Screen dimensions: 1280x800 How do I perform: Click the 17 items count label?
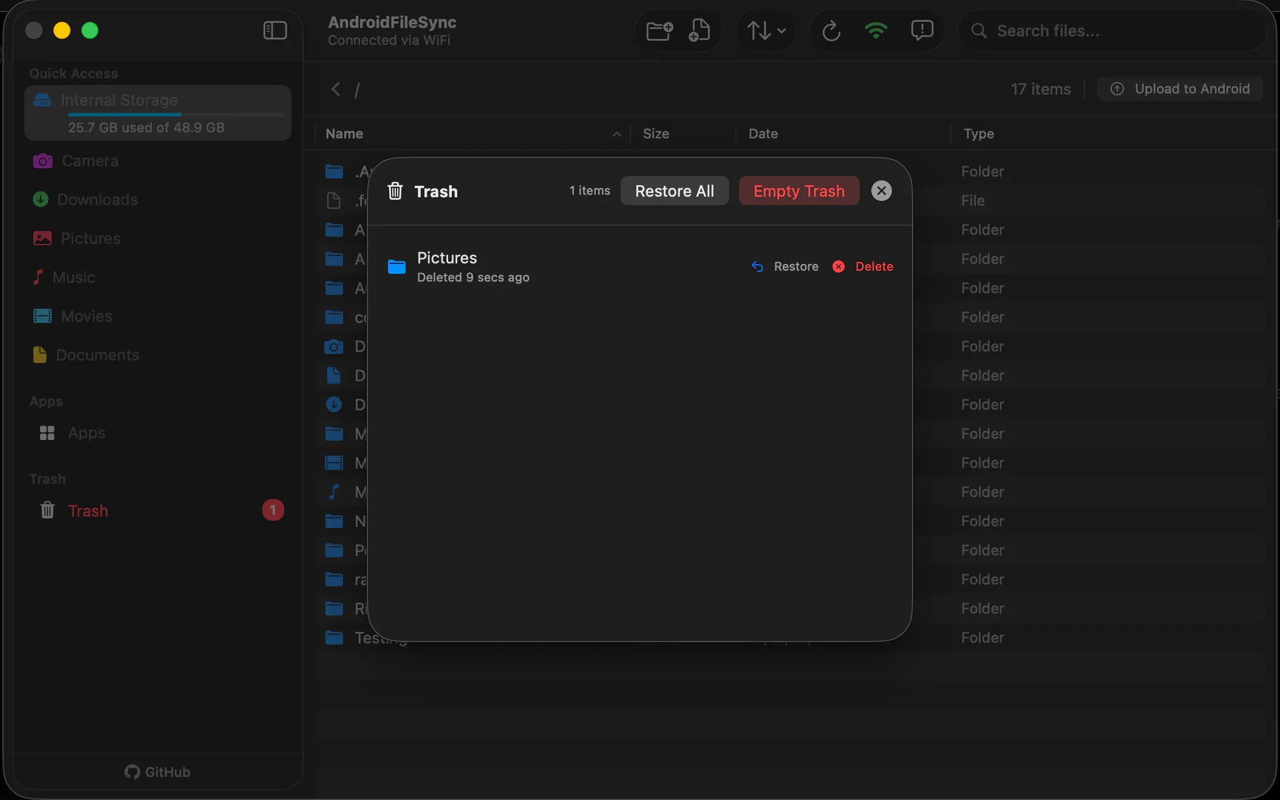[x=1041, y=89]
